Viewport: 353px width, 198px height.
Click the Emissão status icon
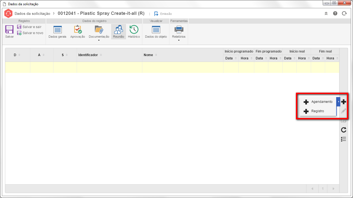[156, 13]
